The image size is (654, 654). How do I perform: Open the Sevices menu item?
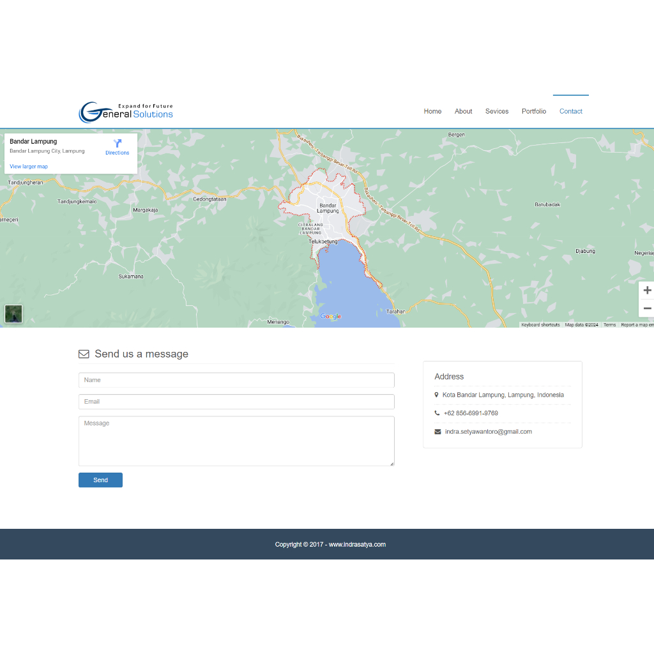tap(496, 111)
